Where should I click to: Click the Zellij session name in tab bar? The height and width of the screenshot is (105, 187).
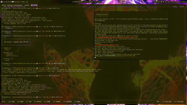(x=12, y=5)
